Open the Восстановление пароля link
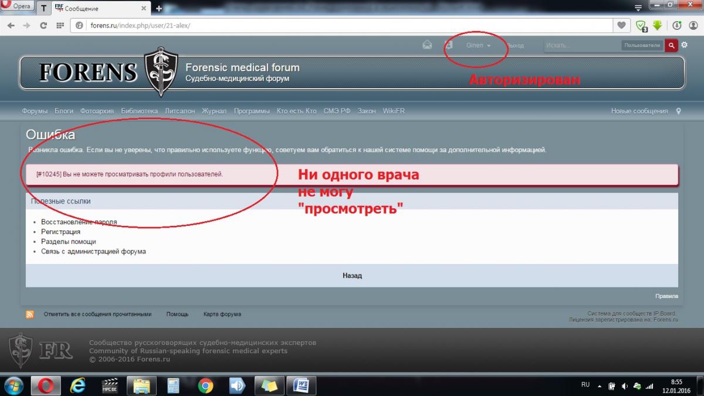This screenshot has width=704, height=396. pyautogui.click(x=79, y=222)
